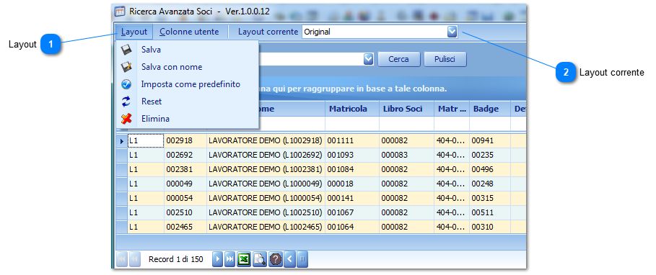
Task: Choose Salva con nome menu entry
Action: point(187,67)
